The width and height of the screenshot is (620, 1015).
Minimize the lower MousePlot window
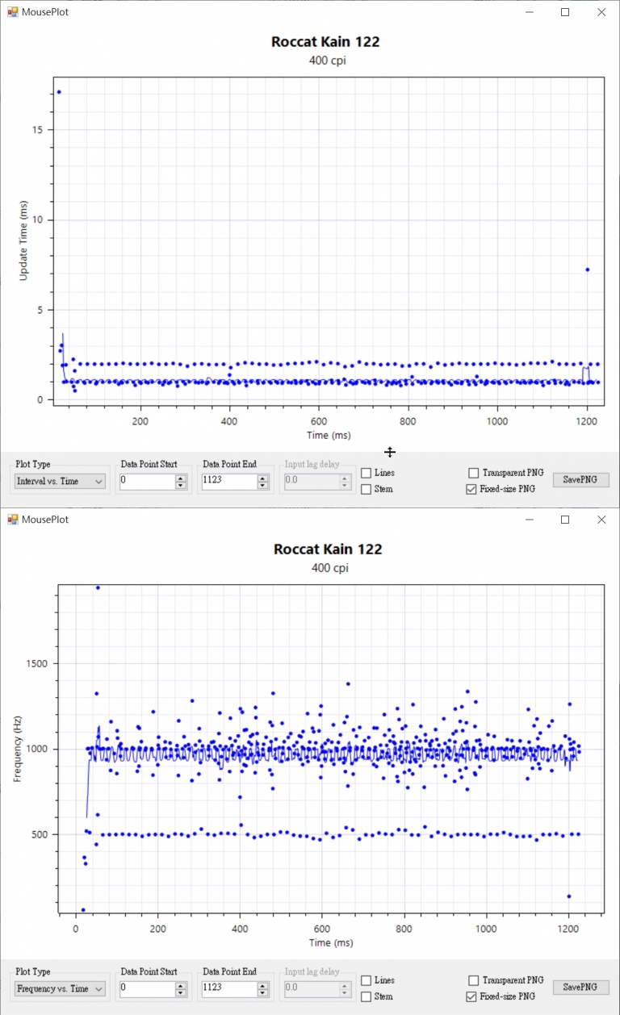point(530,520)
